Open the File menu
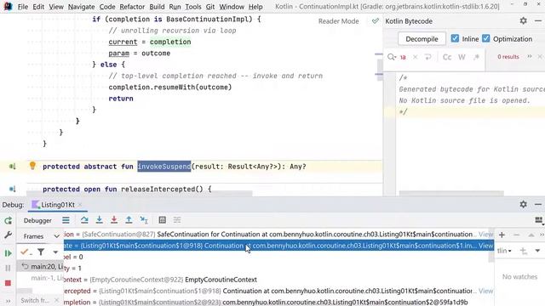 [23, 7]
